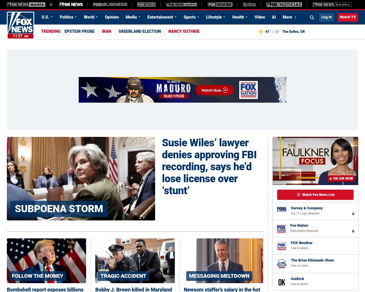The image size is (365, 292).
Task: Expand the Politics dropdown menu
Action: pyautogui.click(x=68, y=17)
